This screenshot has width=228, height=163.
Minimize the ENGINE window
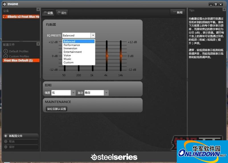coord(211,4)
